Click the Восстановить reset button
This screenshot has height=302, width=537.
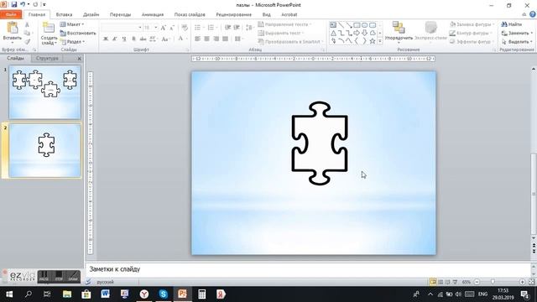point(78,33)
